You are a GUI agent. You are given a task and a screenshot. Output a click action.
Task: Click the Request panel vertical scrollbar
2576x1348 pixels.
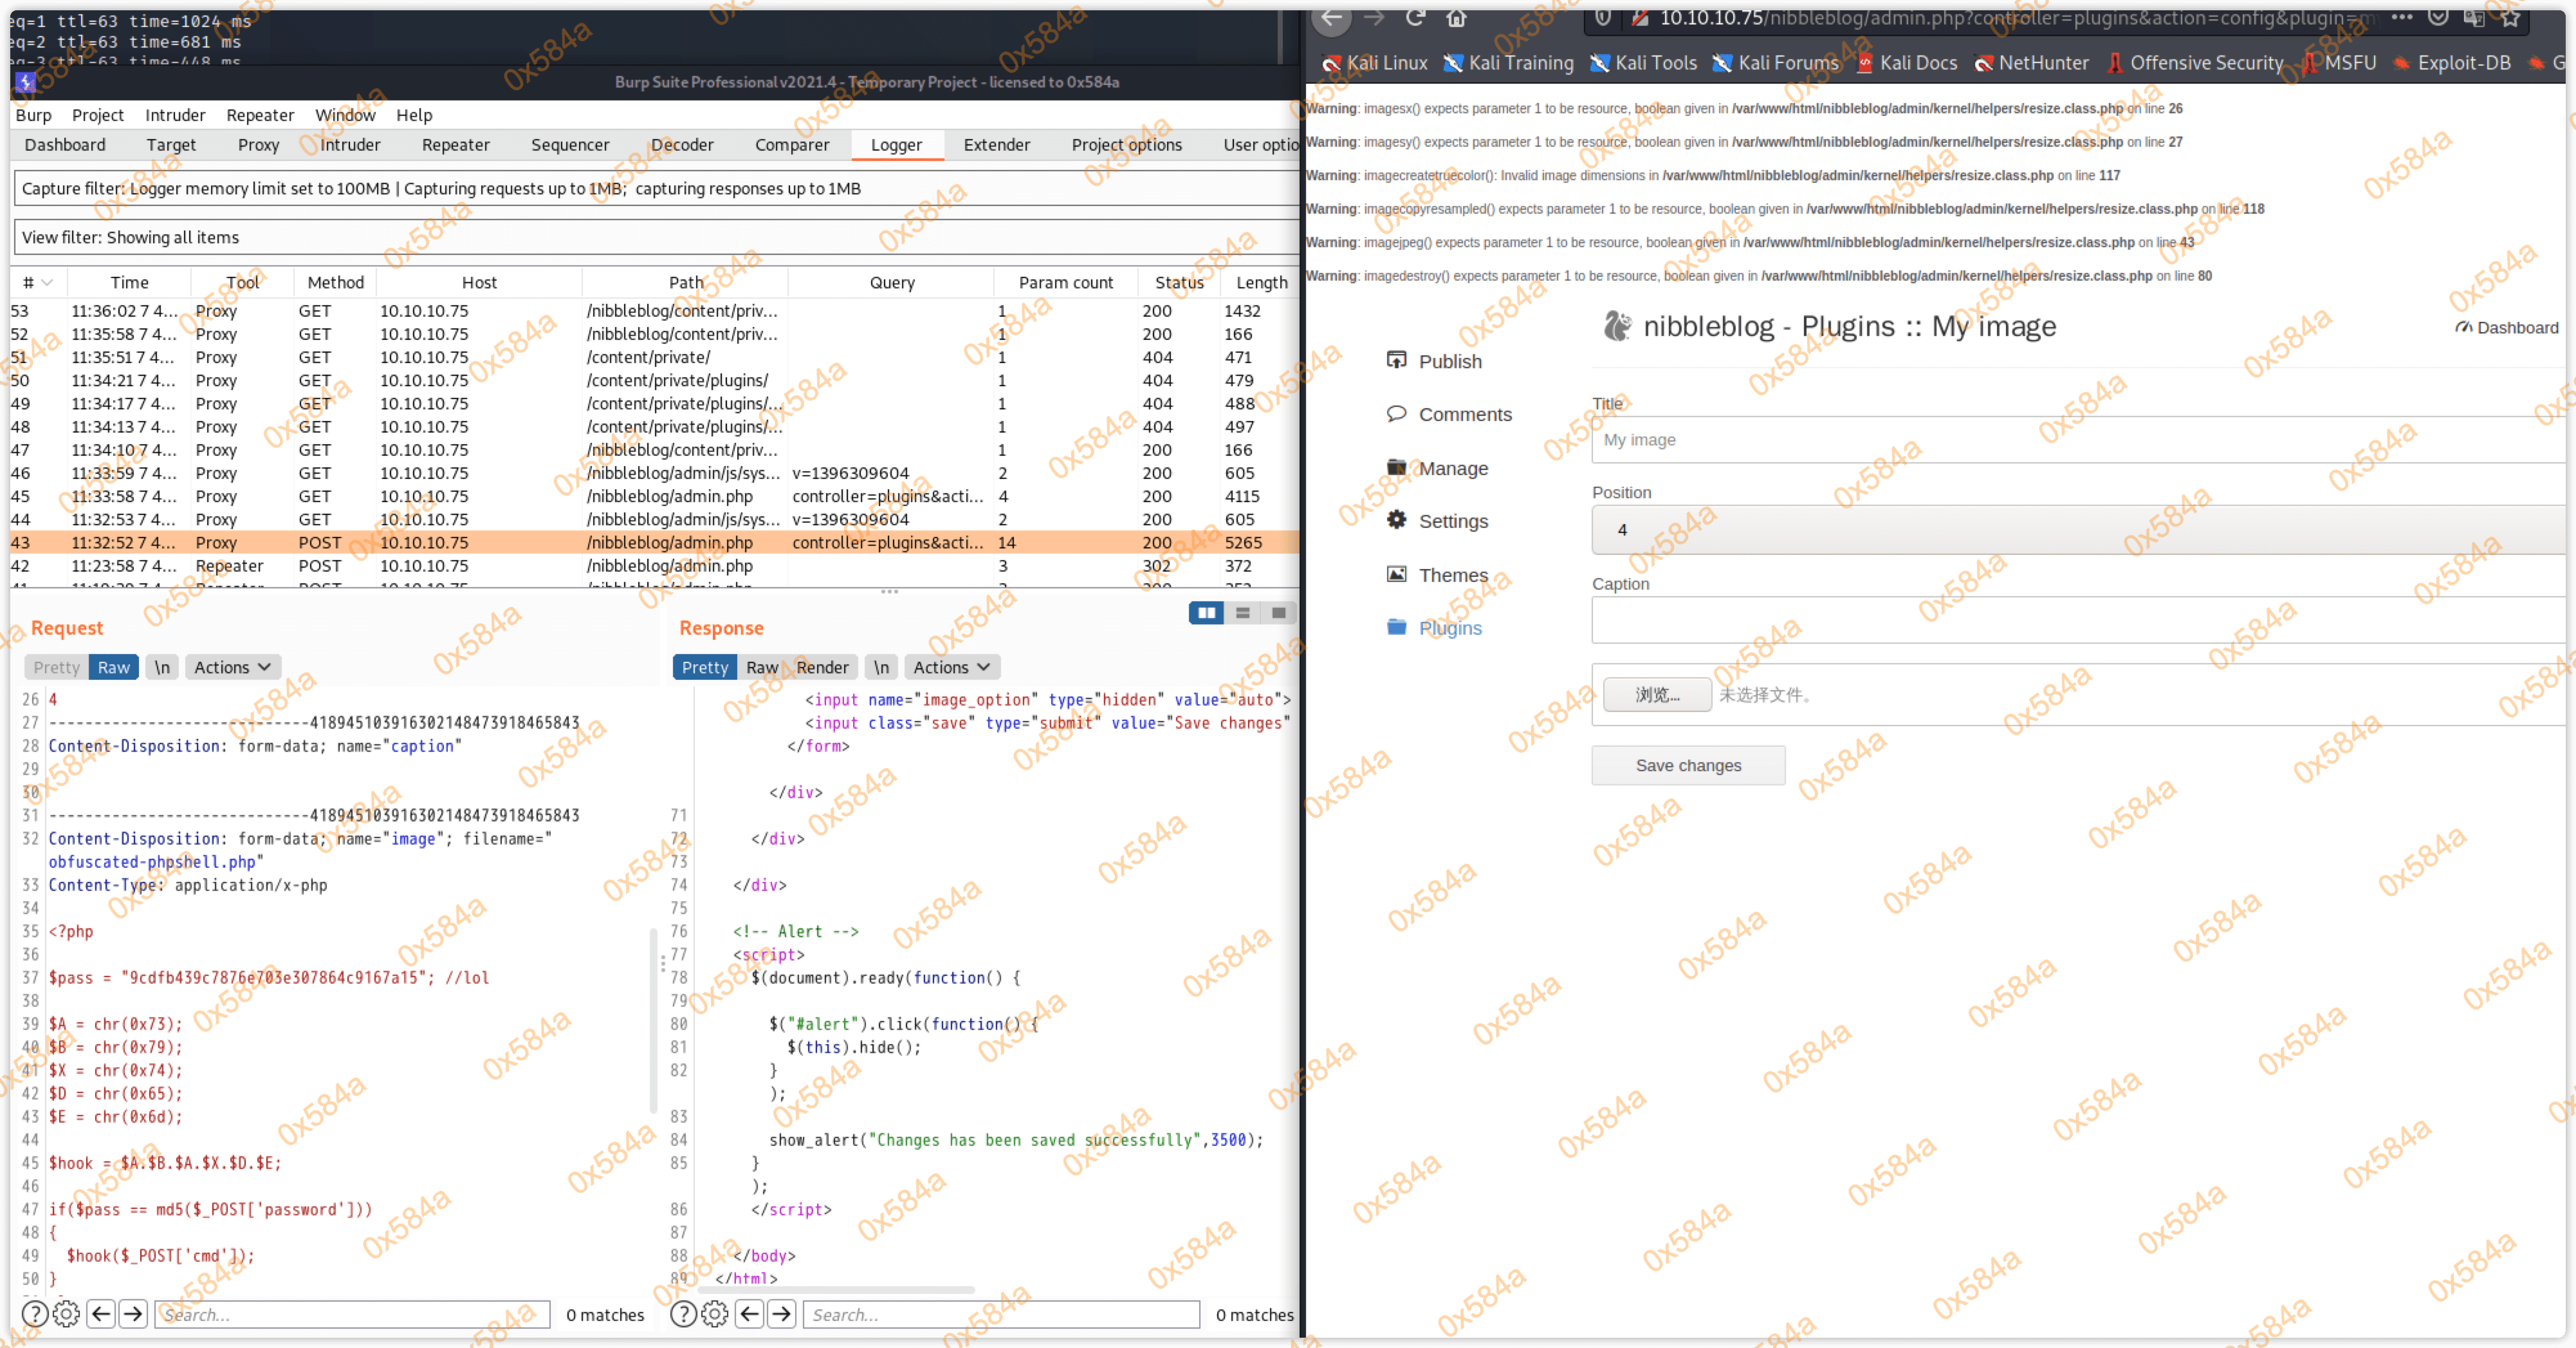654,1021
